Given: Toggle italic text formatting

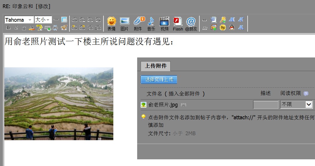Looking at the screenshot, I should click(16, 28).
